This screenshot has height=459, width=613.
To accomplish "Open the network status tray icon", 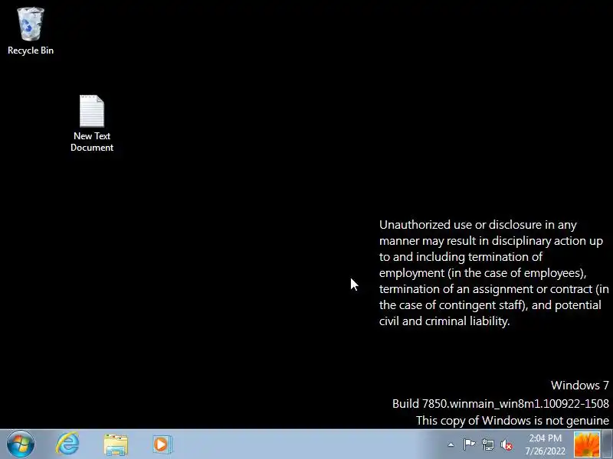I will tap(488, 444).
